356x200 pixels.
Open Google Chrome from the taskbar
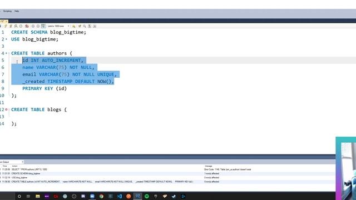101,196
